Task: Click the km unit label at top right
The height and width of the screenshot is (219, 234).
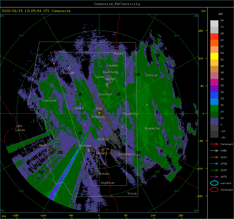Action: 203,11
